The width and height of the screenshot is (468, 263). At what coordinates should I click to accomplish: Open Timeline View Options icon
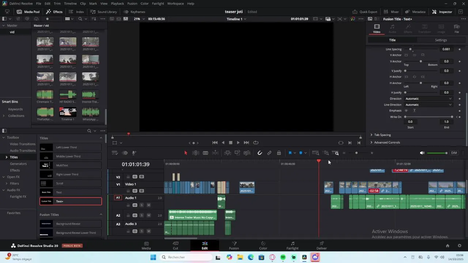[115, 153]
